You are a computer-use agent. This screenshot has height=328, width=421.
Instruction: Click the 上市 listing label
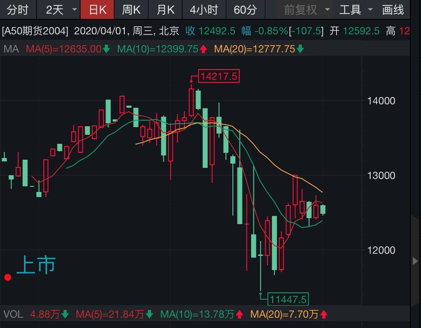36,264
